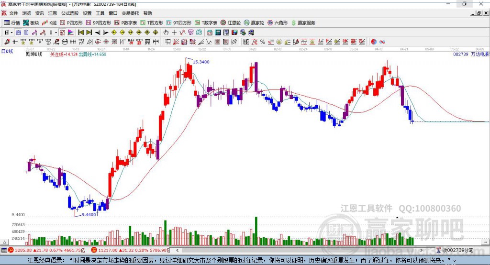Toggle the highlighted blue knot chart mode icon
This screenshot has width=490, height=265.
(19, 33)
